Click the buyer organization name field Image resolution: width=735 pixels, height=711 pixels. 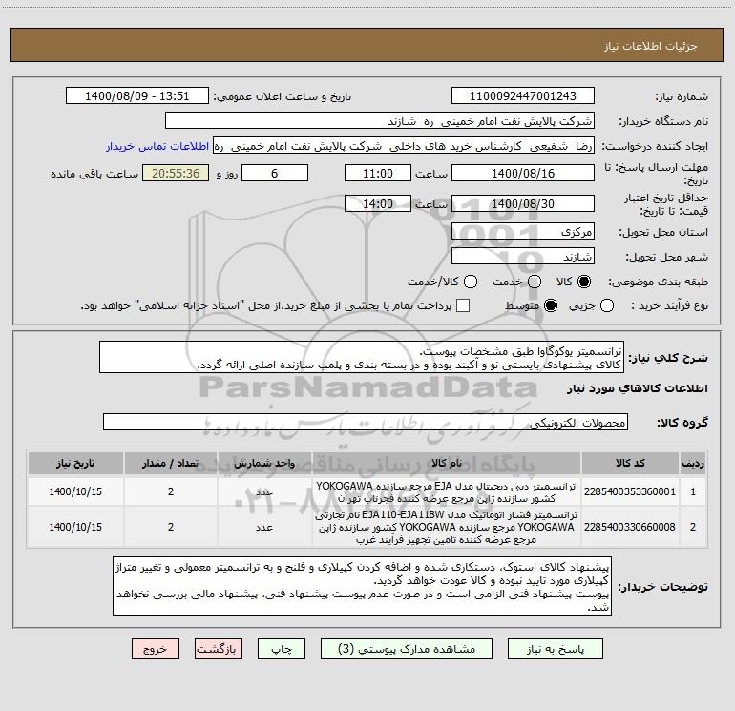[380, 121]
